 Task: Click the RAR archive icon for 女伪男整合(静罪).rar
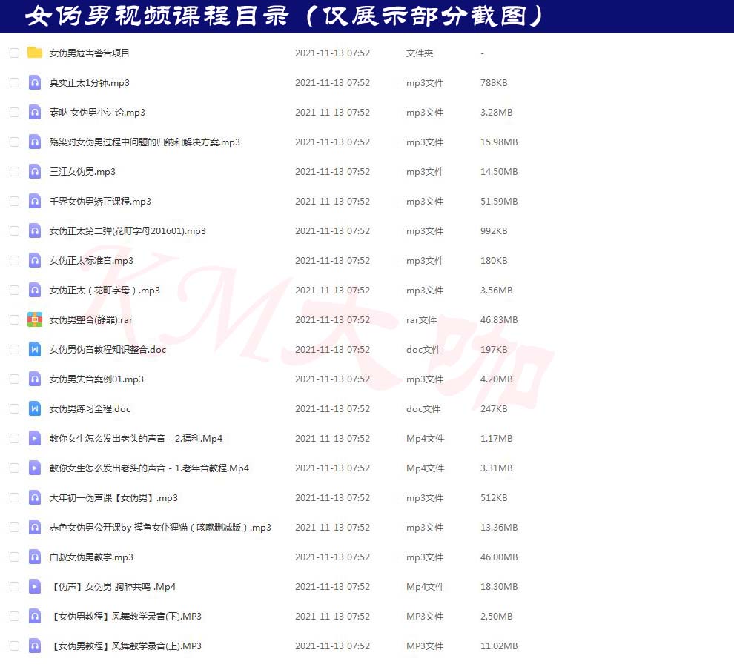click(35, 319)
